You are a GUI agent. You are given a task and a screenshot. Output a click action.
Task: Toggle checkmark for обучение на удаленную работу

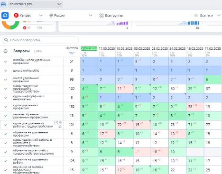(6, 161)
